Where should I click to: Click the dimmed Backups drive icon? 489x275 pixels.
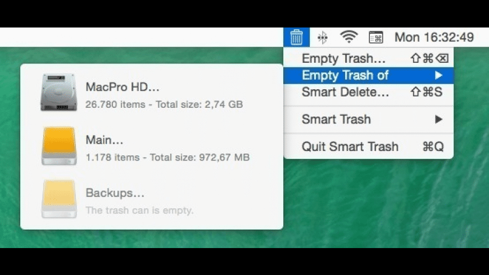click(59, 199)
